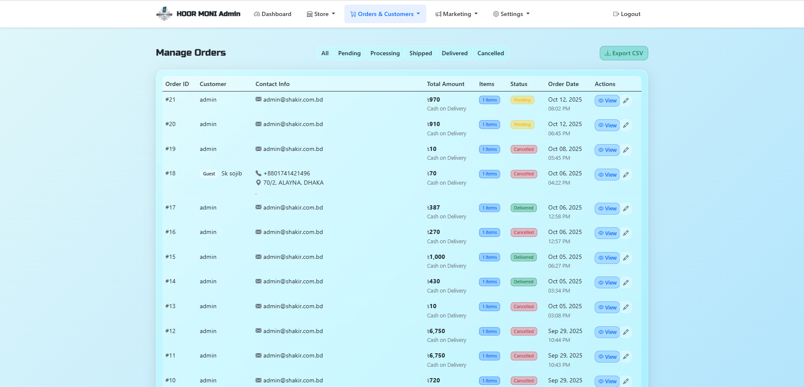
Task: Click Export CSV button
Action: tap(624, 53)
